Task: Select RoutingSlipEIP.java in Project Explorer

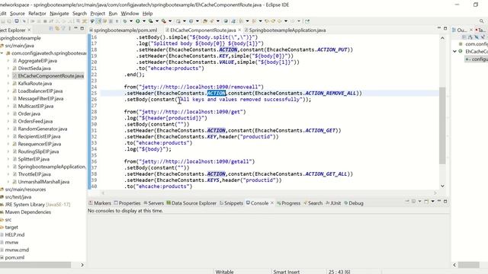Action: coord(38,151)
